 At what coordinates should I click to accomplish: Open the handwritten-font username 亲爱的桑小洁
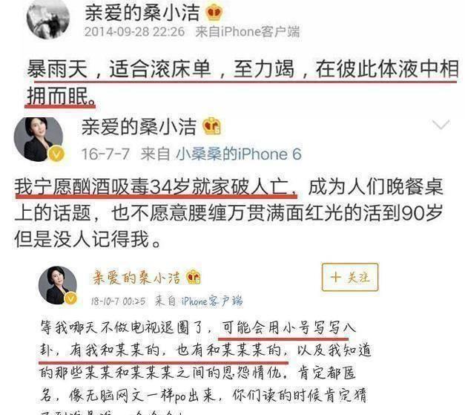pyautogui.click(x=136, y=278)
